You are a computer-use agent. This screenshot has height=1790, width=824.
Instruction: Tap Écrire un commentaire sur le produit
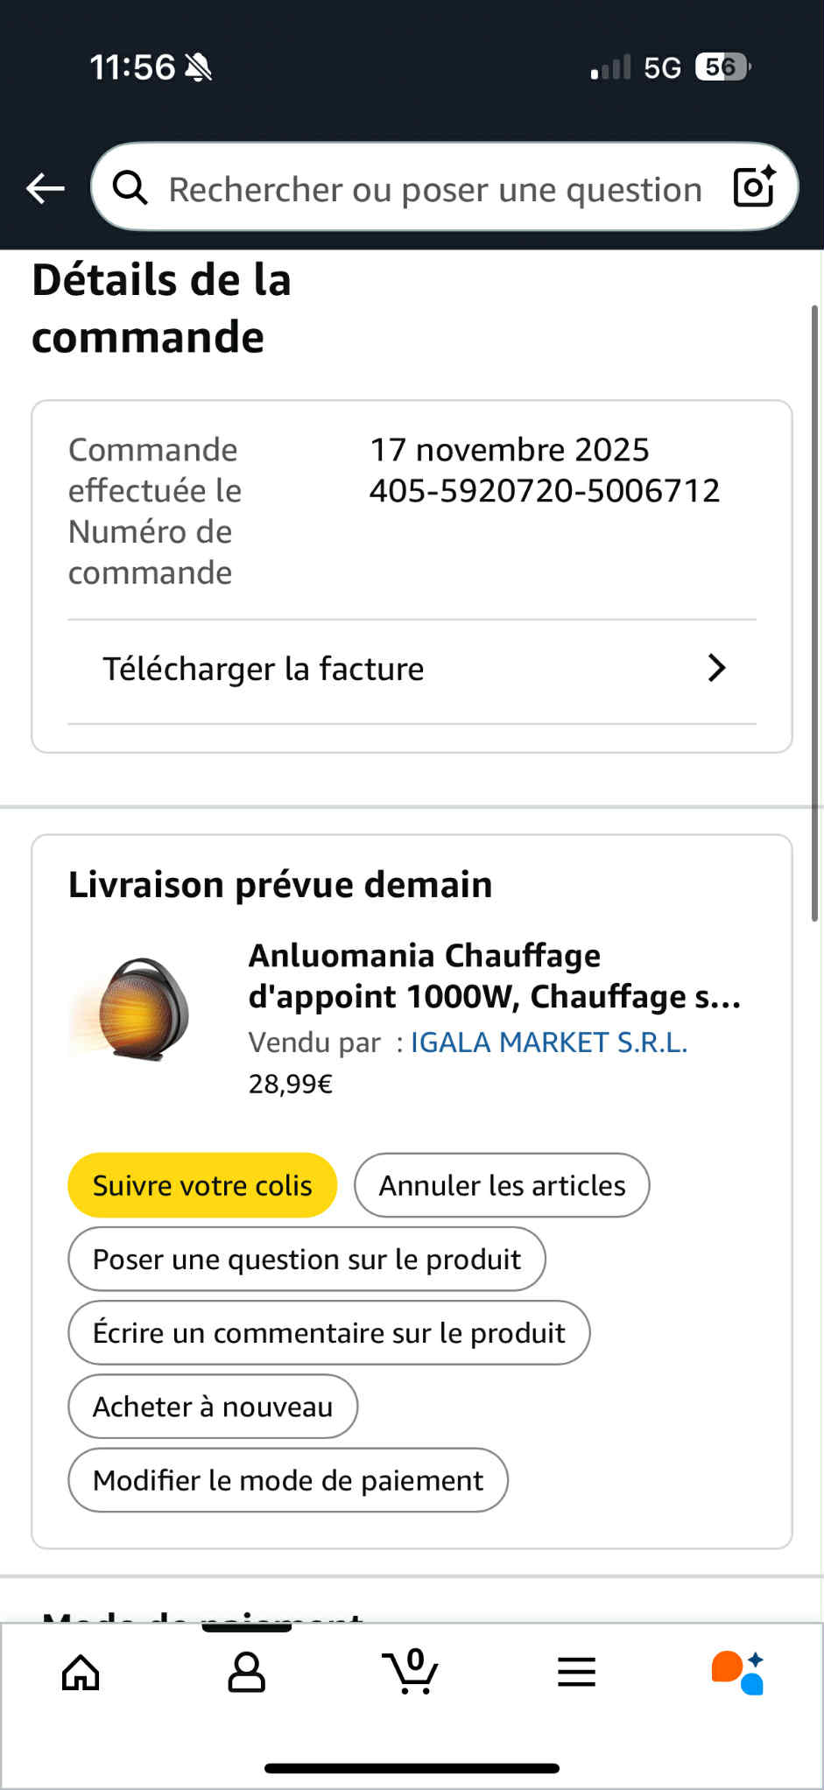328,1332
